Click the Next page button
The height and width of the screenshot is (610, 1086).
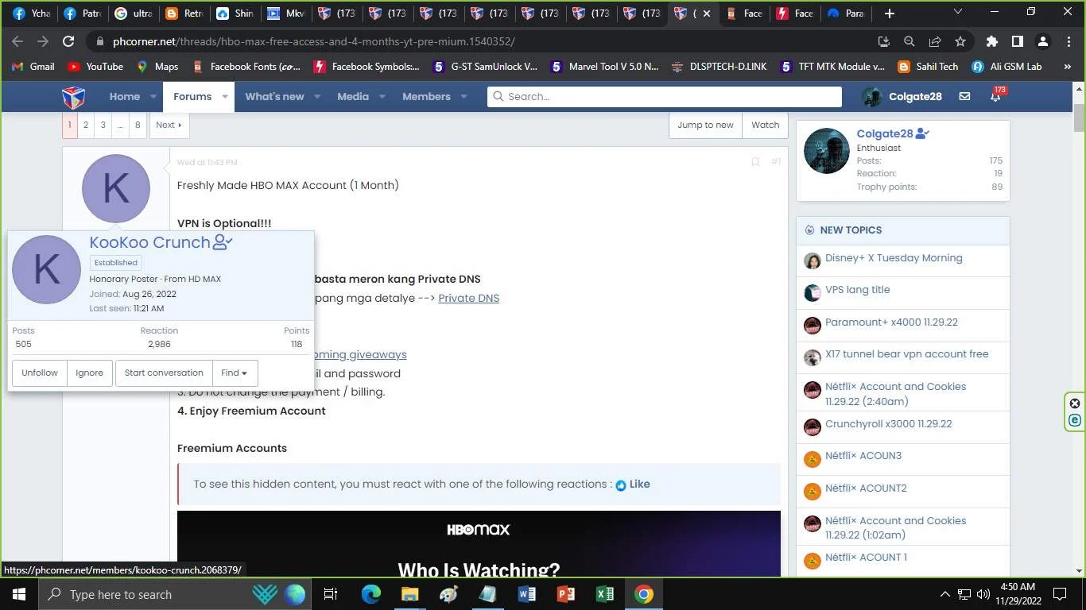169,125
